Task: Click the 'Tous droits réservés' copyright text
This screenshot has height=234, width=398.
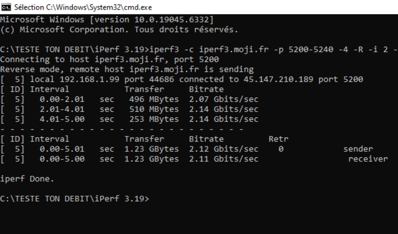Action: pyautogui.click(x=186, y=30)
